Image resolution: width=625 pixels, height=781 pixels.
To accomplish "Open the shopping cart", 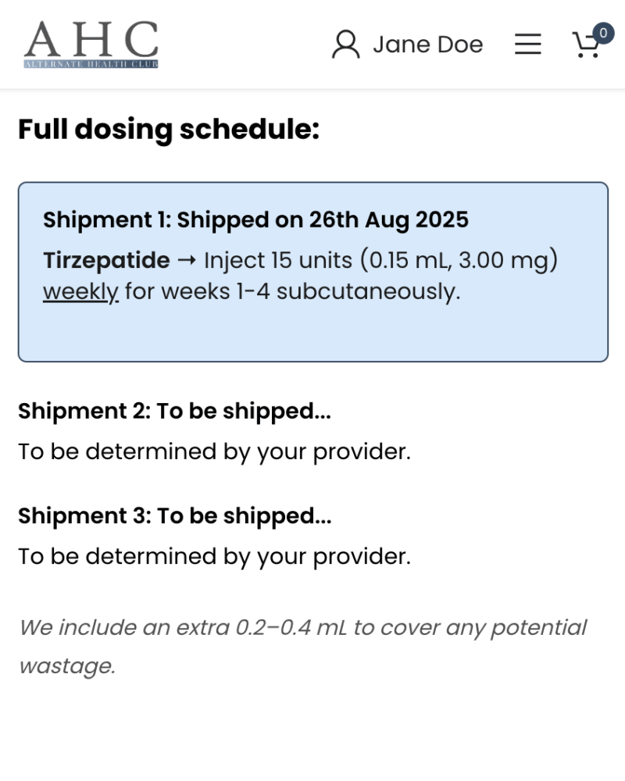I will point(585,46).
